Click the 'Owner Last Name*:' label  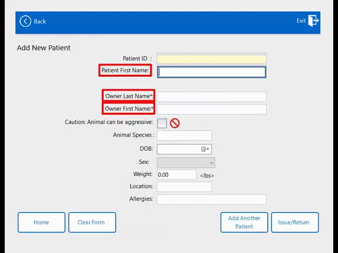click(129, 96)
